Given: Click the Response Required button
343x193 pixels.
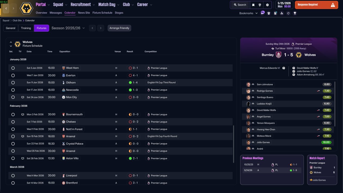Looking at the screenshot, I should [316, 5].
